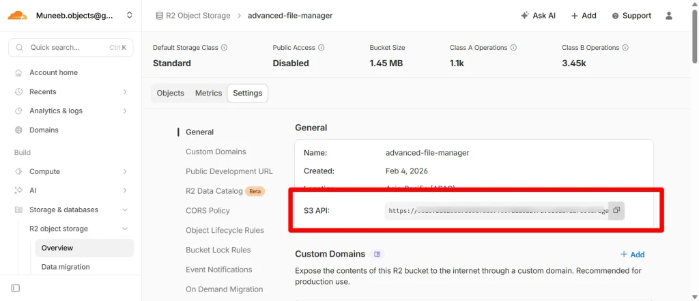
Task: Click the R2 Object Storage breadcrumb
Action: [x=198, y=16]
